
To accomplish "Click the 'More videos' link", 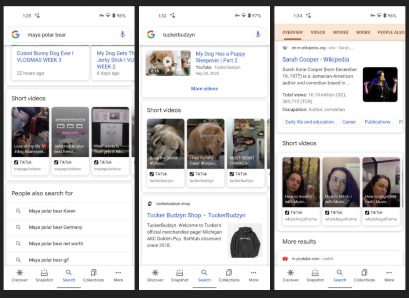I will [x=204, y=89].
